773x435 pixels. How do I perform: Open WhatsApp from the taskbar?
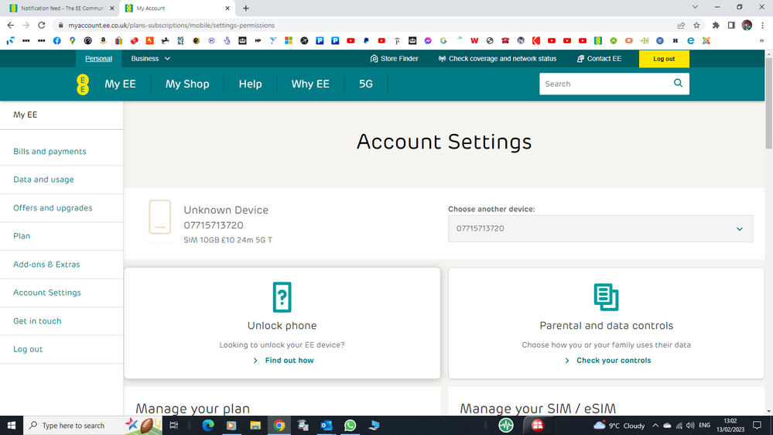coord(350,425)
